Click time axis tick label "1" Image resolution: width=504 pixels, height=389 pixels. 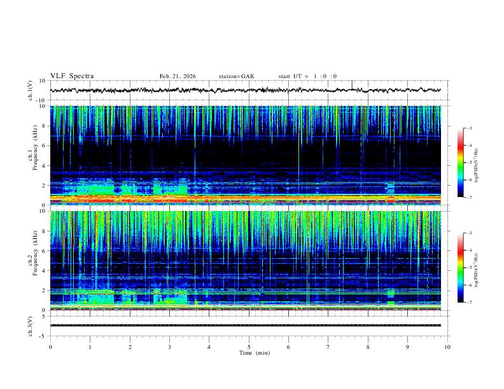[x=90, y=347]
